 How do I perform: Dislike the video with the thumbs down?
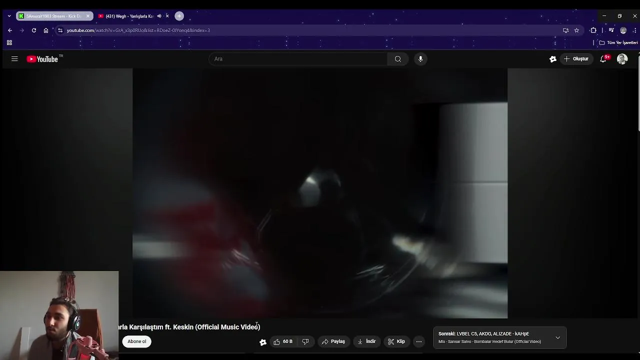[x=305, y=341]
